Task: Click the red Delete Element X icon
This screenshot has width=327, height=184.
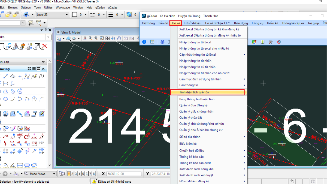Action: coord(44,46)
